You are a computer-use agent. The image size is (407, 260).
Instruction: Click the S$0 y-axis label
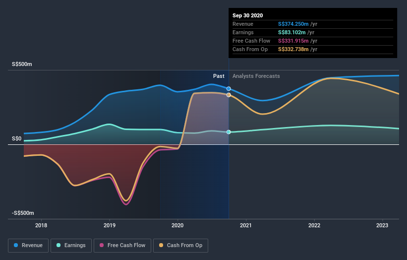click(x=17, y=139)
